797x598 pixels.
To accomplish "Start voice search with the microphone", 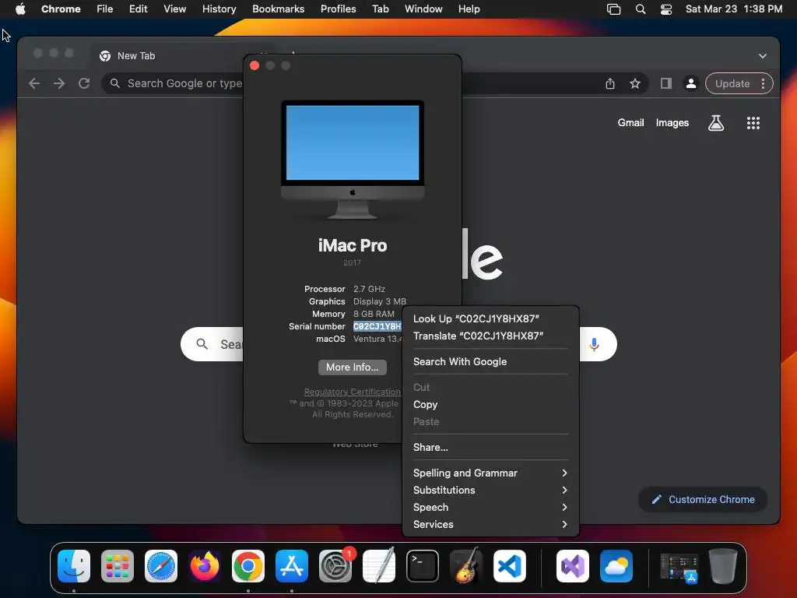I will click(x=594, y=344).
